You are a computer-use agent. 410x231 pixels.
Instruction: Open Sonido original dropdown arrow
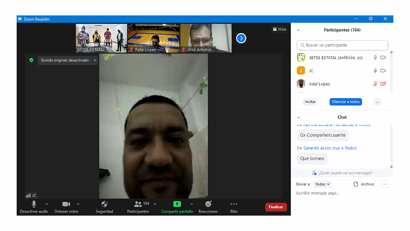tap(95, 60)
